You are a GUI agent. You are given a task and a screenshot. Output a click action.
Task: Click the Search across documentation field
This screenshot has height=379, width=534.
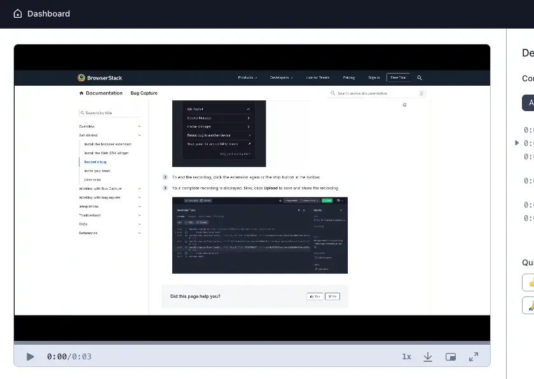(376, 93)
